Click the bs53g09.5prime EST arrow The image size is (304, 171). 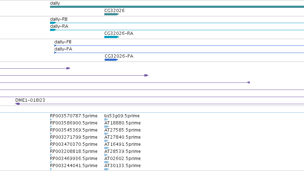tap(106, 119)
